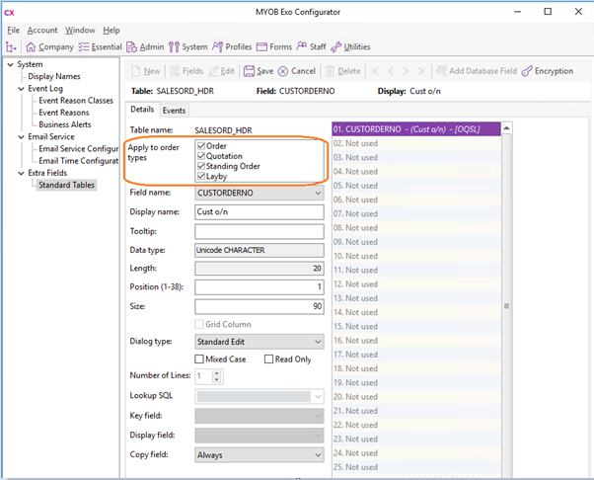This screenshot has width=594, height=480.
Task: Open the Encryption tool
Action: coord(548,71)
